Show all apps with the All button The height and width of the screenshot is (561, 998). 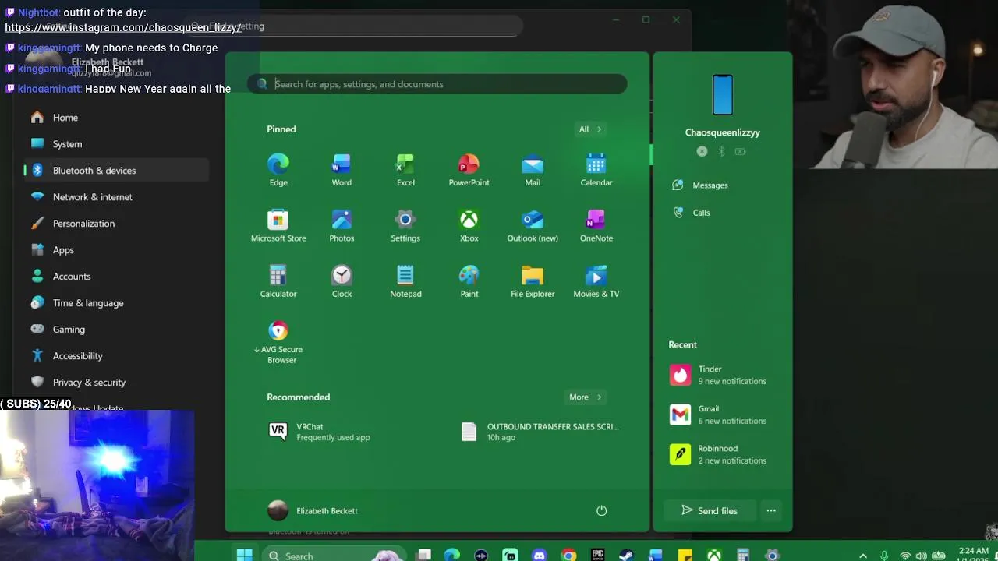(589, 129)
